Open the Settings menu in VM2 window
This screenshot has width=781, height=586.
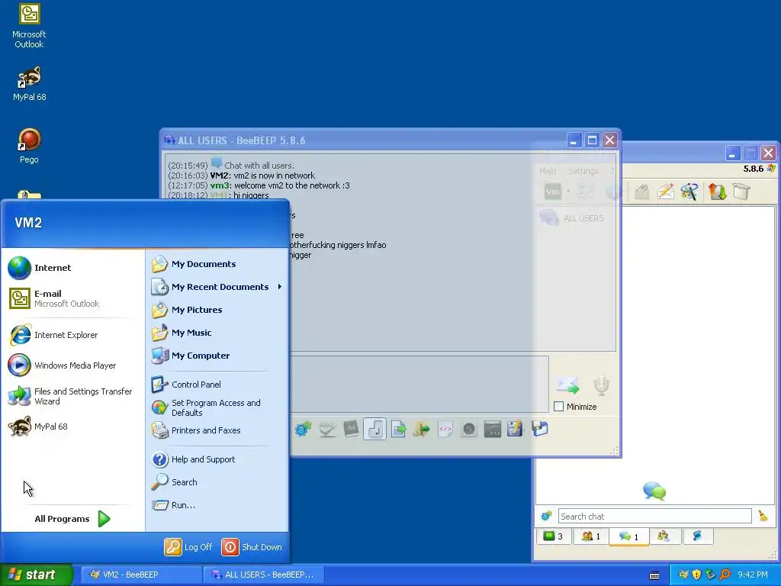pyautogui.click(x=583, y=171)
